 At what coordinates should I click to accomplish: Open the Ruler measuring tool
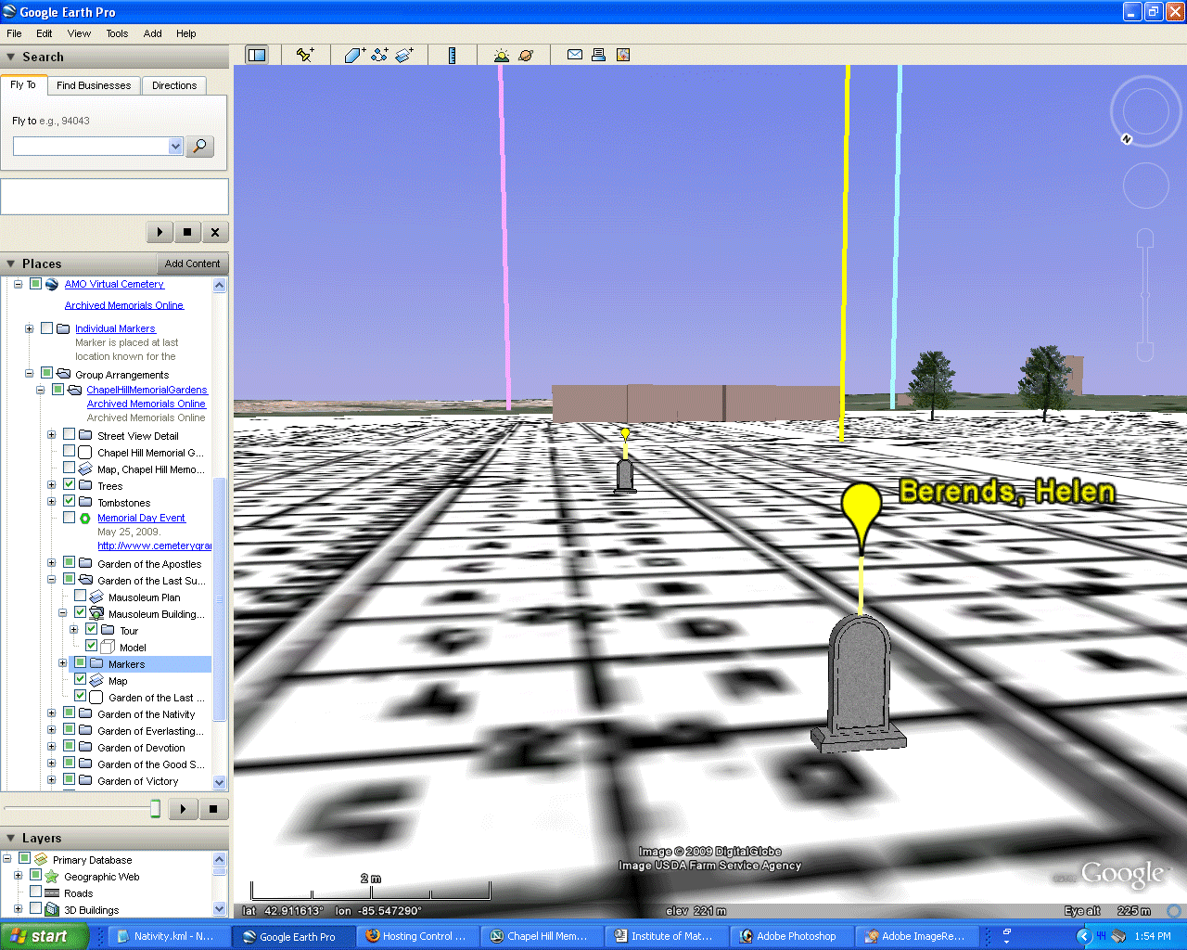coord(453,56)
